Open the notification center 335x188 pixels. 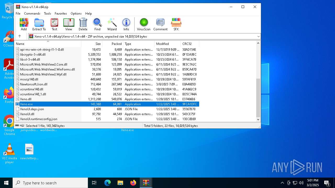click(327, 183)
